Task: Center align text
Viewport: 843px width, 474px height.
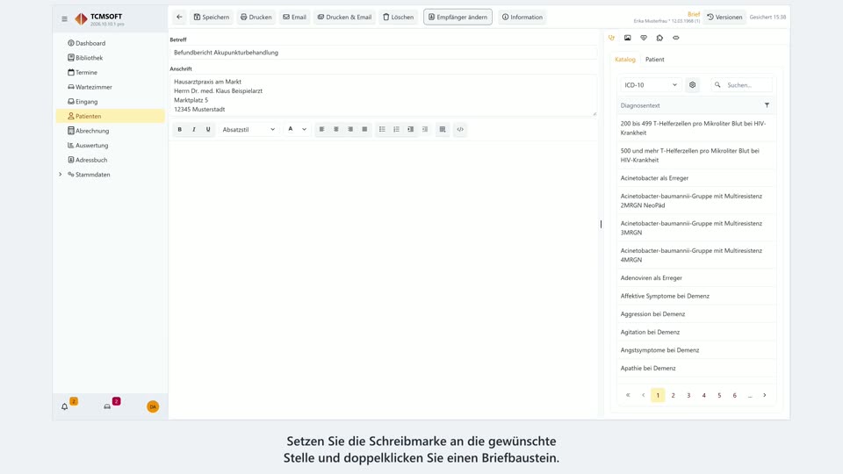Action: pos(336,130)
